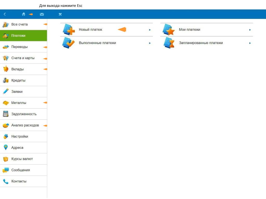This screenshot has height=199, width=266.
Task: Open the Контакты menu item
Action: coord(23,181)
